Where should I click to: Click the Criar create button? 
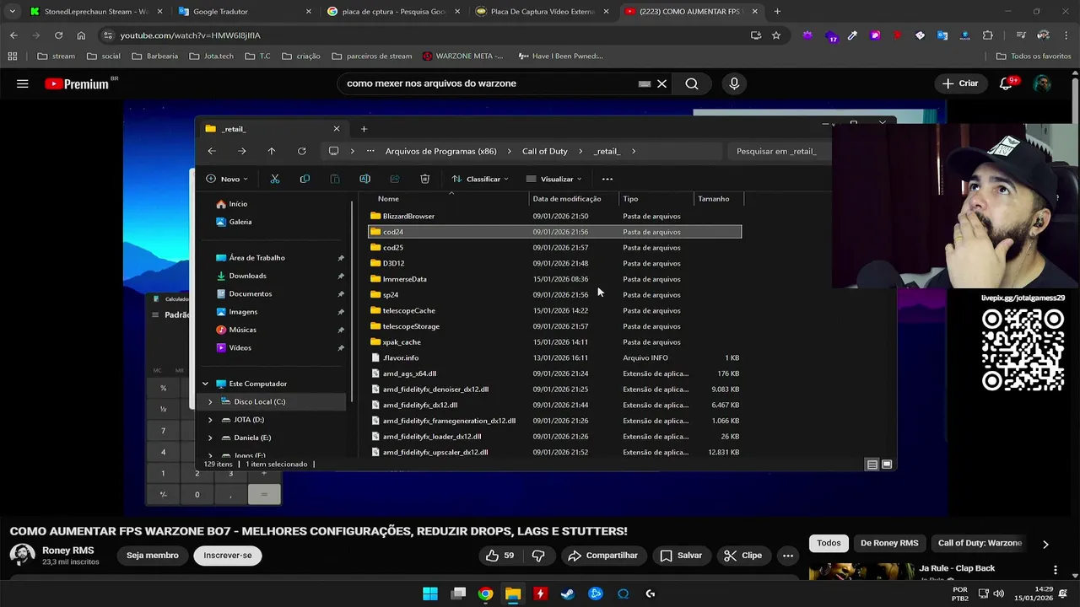[960, 83]
